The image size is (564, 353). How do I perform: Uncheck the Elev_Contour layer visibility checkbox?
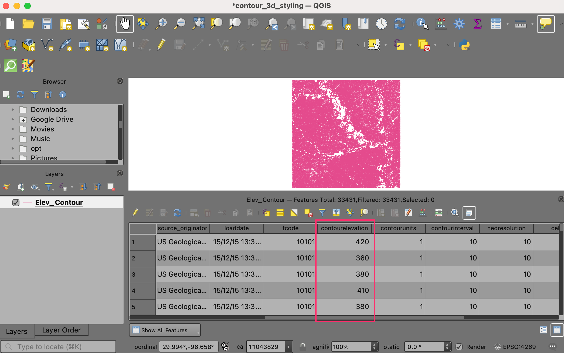click(x=16, y=202)
